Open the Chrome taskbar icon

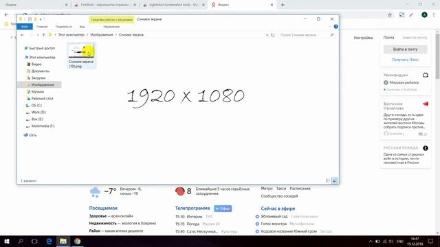click(78, 241)
